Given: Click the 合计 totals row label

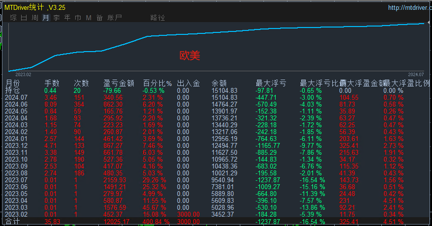Looking at the screenshot, I should pyautogui.click(x=12, y=221).
